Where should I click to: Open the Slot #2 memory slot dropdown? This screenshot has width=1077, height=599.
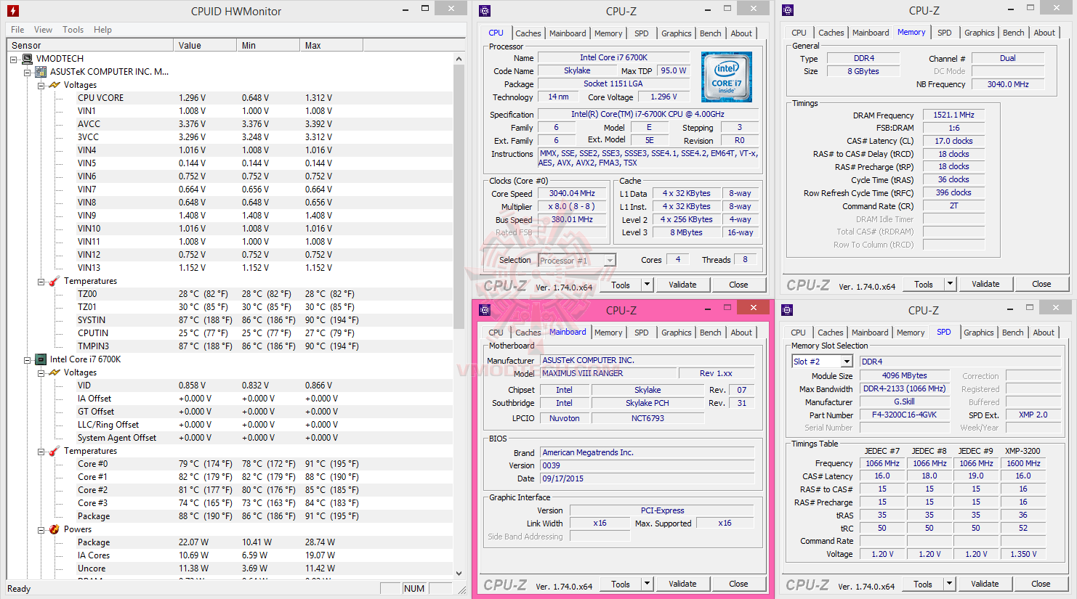(x=847, y=362)
